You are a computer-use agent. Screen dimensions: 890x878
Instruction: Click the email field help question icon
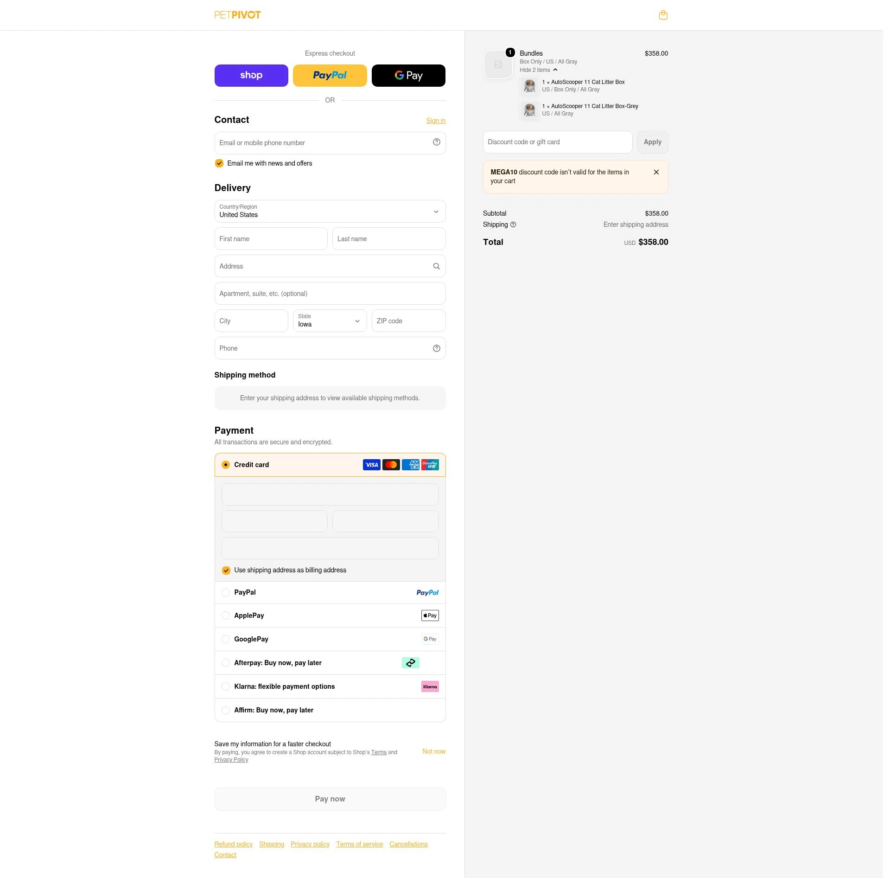tap(436, 142)
